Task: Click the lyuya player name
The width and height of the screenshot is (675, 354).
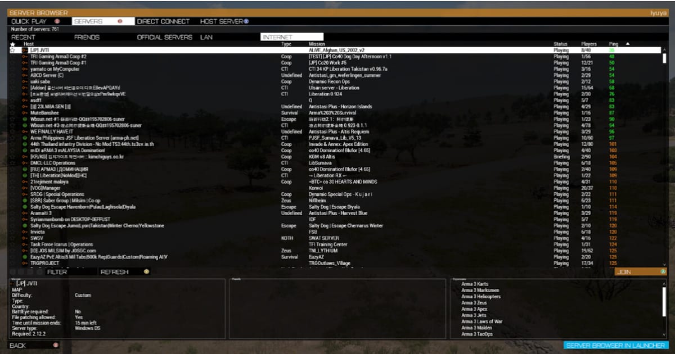Action: pos(658,13)
